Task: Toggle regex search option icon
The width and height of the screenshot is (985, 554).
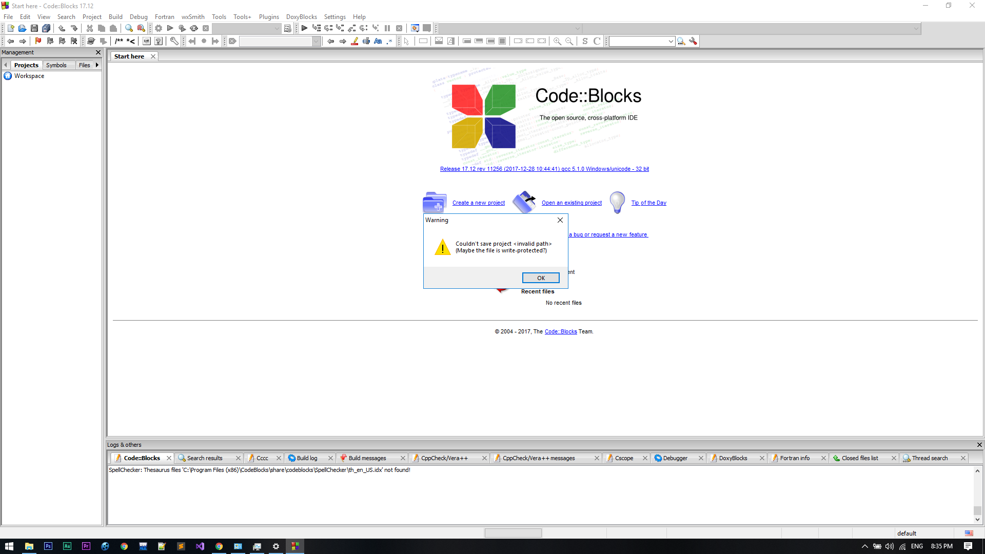Action: tap(390, 41)
